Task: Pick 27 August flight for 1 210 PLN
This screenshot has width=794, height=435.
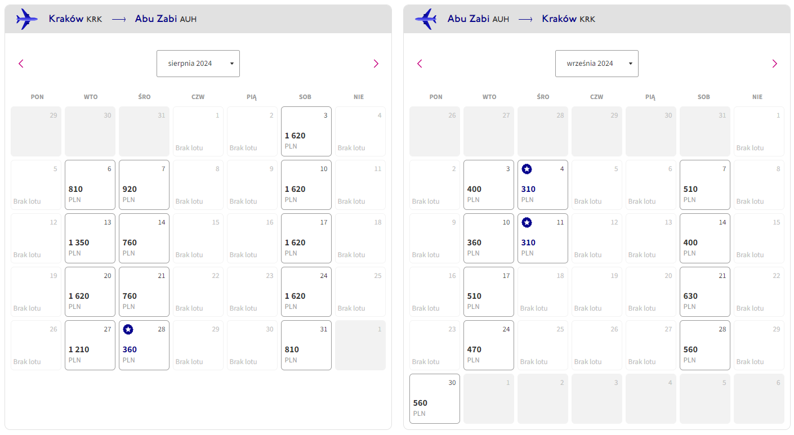Action: click(x=90, y=345)
